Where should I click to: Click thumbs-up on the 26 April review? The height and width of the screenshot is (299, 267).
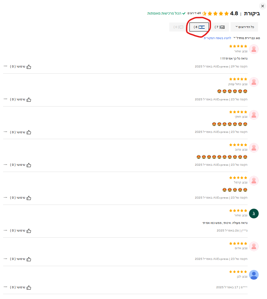pyautogui.click(x=29, y=230)
